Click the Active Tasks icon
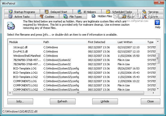Image resolution: width=166 pixels, height=116 pixels. 10,16
